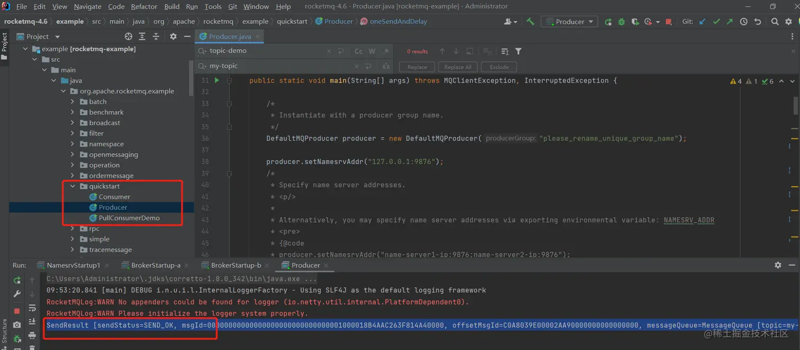800x350 pixels.
Task: Click Collapse All in Project panel
Action: [156, 36]
